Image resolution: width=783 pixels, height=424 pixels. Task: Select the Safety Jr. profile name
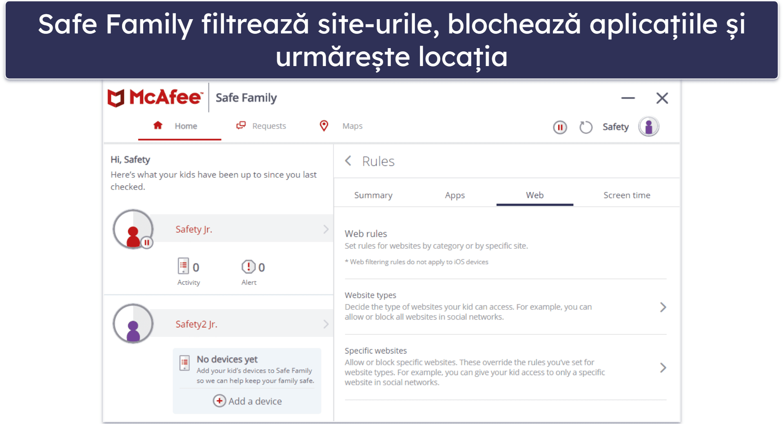194,229
